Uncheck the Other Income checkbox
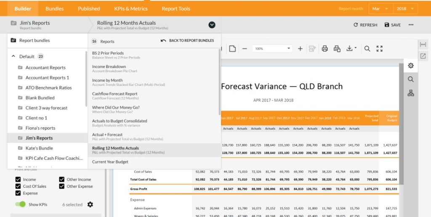Viewport: 431px width, 217px height. click(61, 179)
